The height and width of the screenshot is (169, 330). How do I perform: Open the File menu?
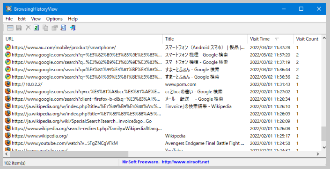[x=9, y=19]
